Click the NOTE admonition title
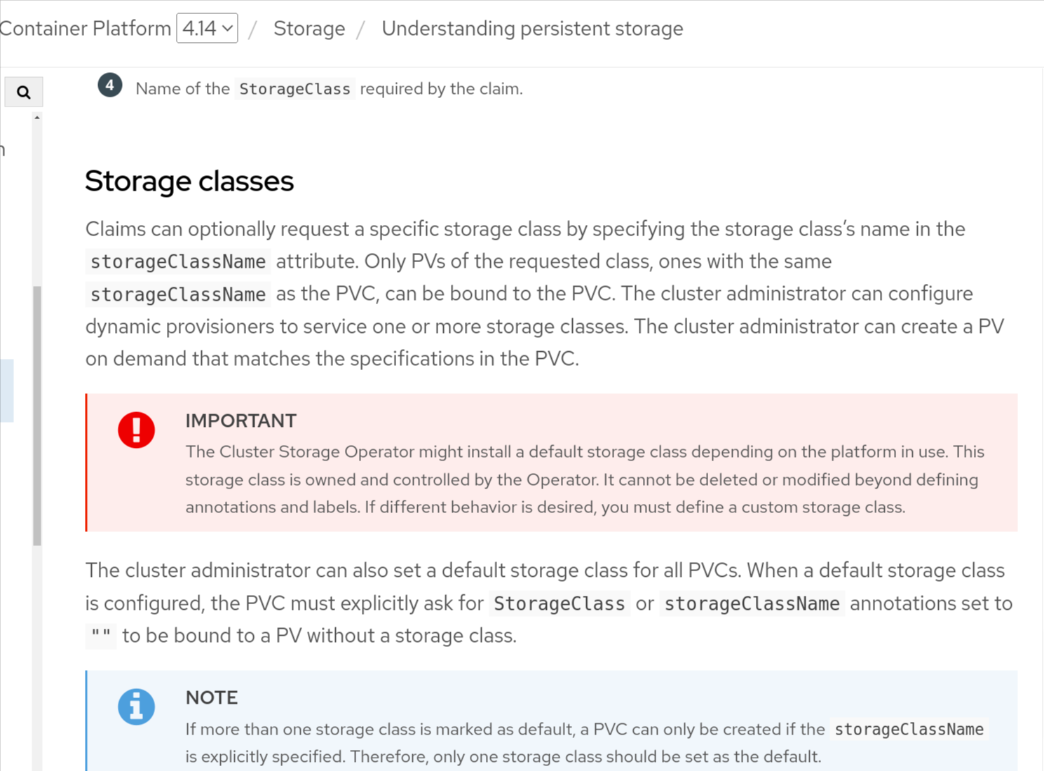 point(212,697)
